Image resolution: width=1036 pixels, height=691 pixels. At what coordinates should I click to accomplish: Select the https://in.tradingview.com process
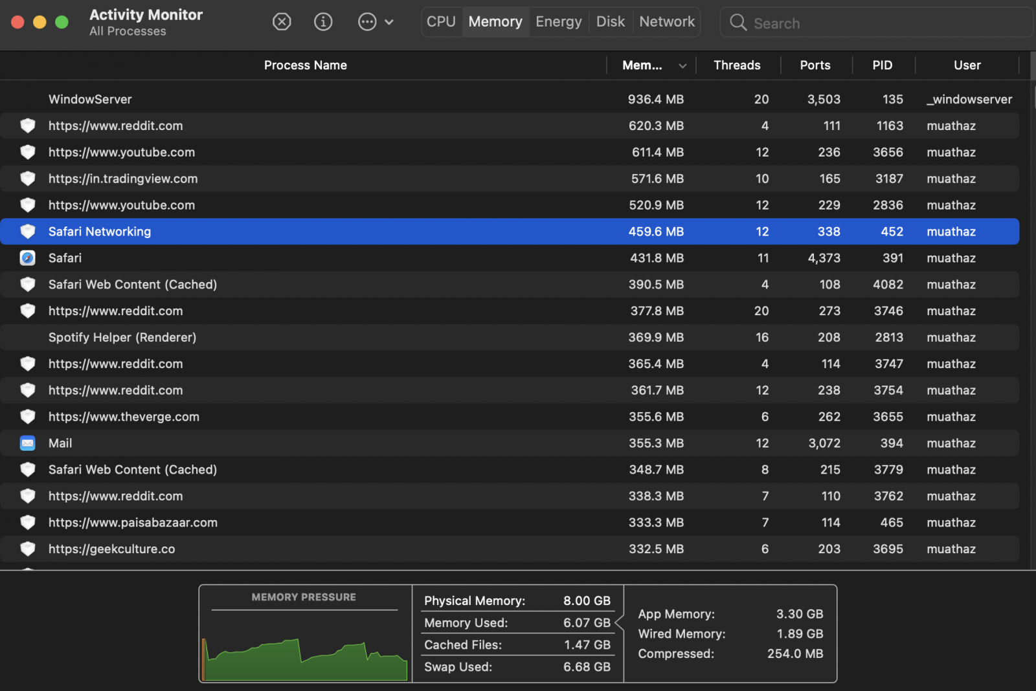510,179
